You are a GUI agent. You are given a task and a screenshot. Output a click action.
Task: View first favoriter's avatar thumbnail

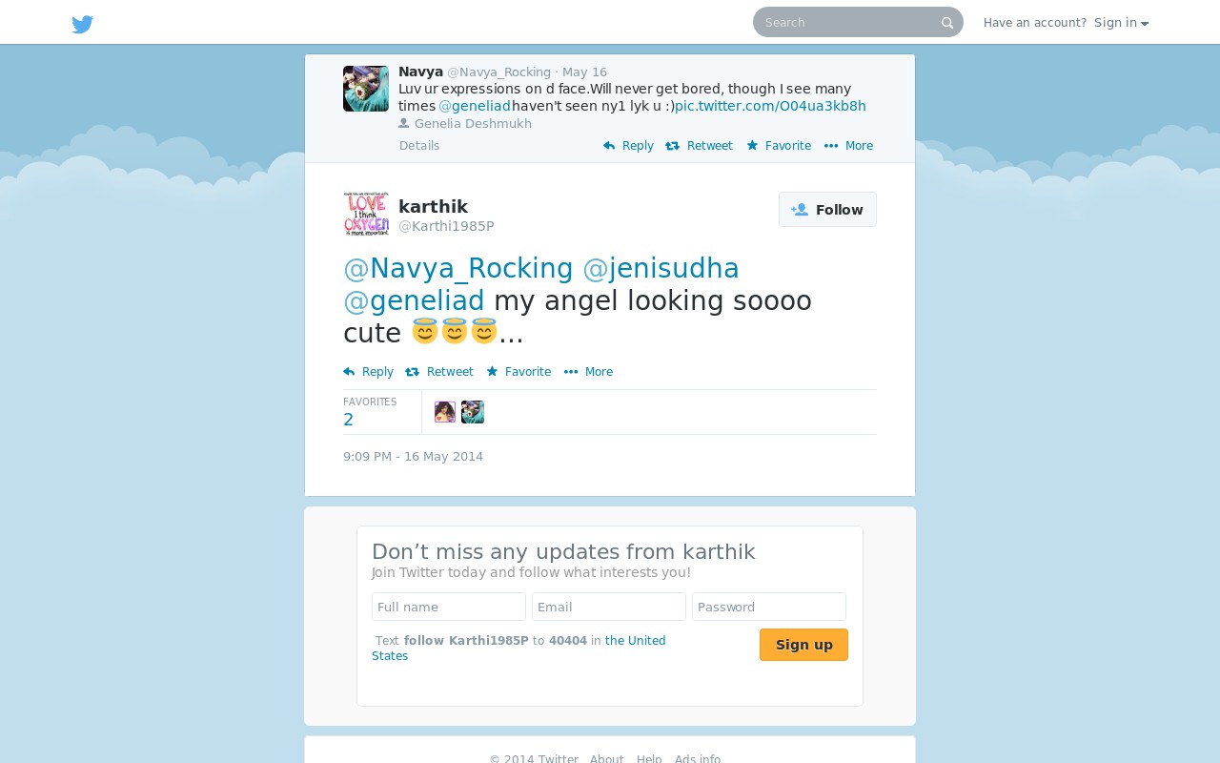pos(445,412)
